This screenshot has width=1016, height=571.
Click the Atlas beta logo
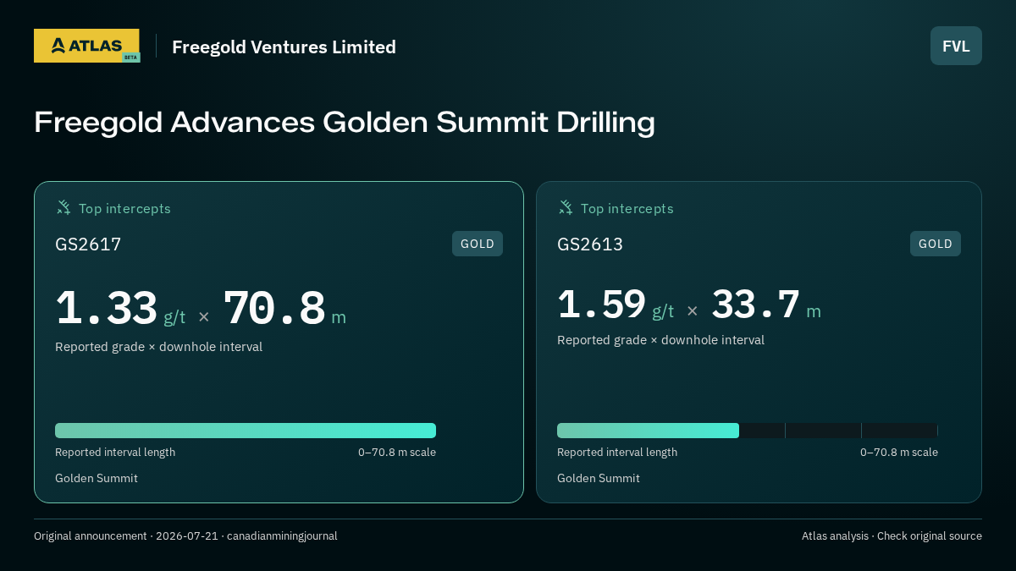click(86, 46)
